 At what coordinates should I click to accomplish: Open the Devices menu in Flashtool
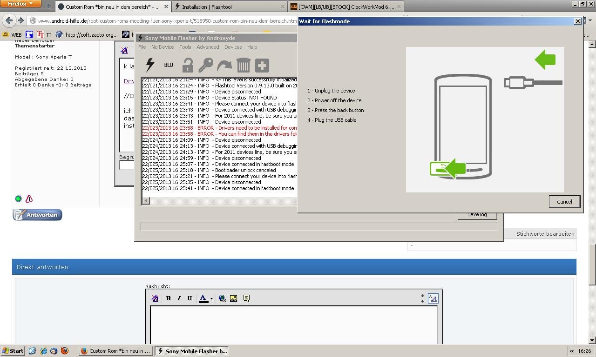click(233, 47)
